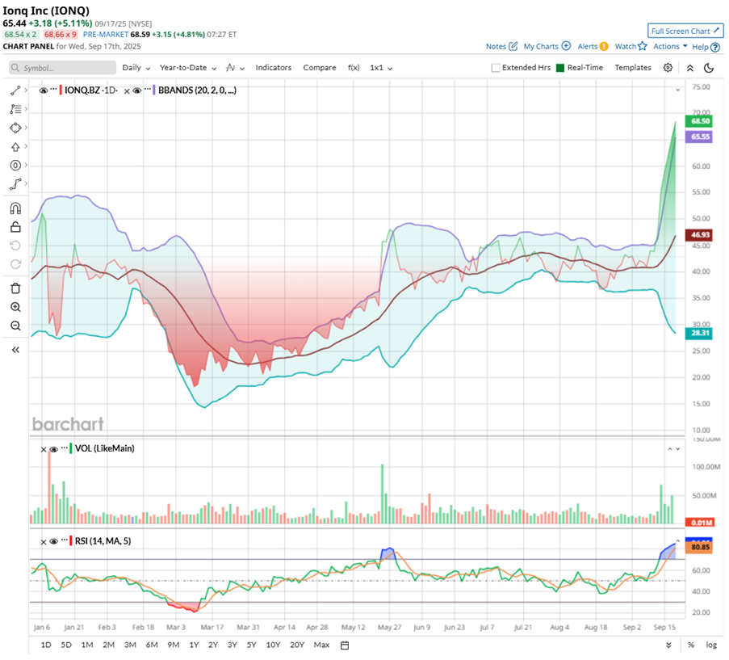Toggle the lock drawings icon
729x660 pixels.
15,227
